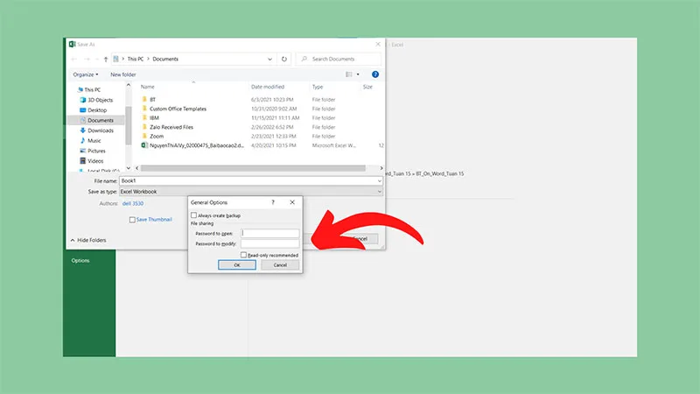Open the address bar path dropdown arrow
This screenshot has width=700, height=394.
pos(269,59)
